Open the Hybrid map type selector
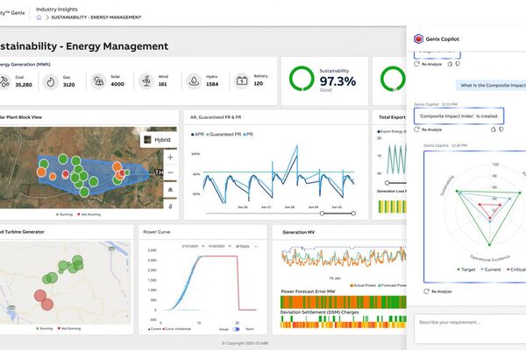The height and width of the screenshot is (350, 526). pos(153,138)
